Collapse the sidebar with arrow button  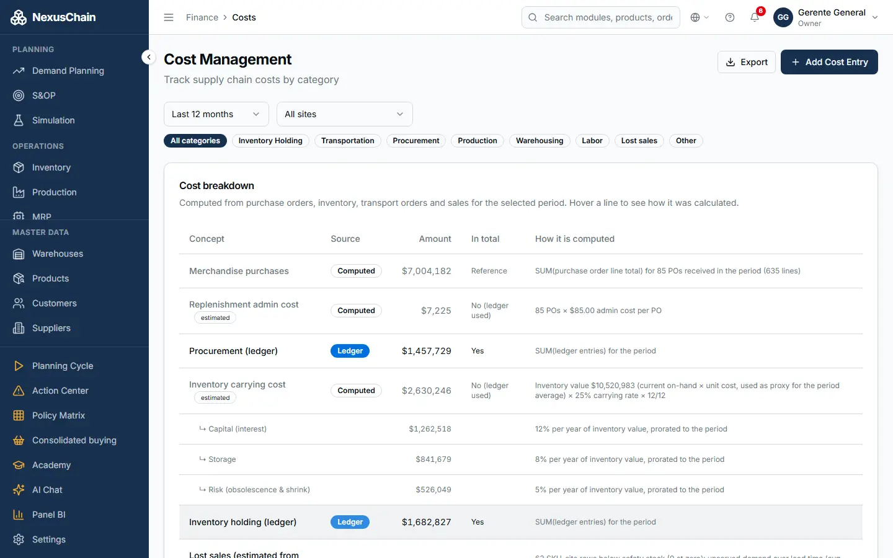tap(148, 57)
